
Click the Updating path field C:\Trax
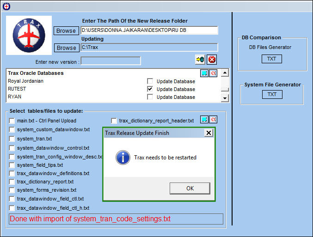click(x=149, y=48)
